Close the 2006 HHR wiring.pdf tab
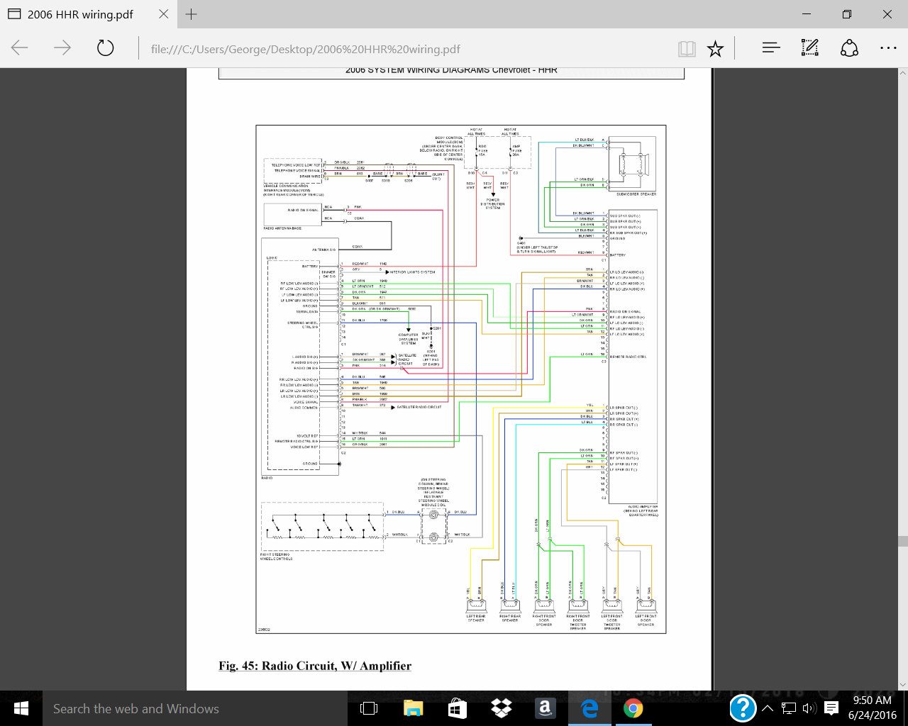Image resolution: width=908 pixels, height=726 pixels. [163, 14]
